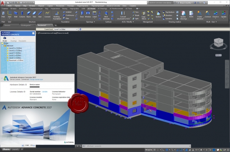The height and width of the screenshot is (152, 230).
Task: Select the Split tool
Action: (136, 19)
